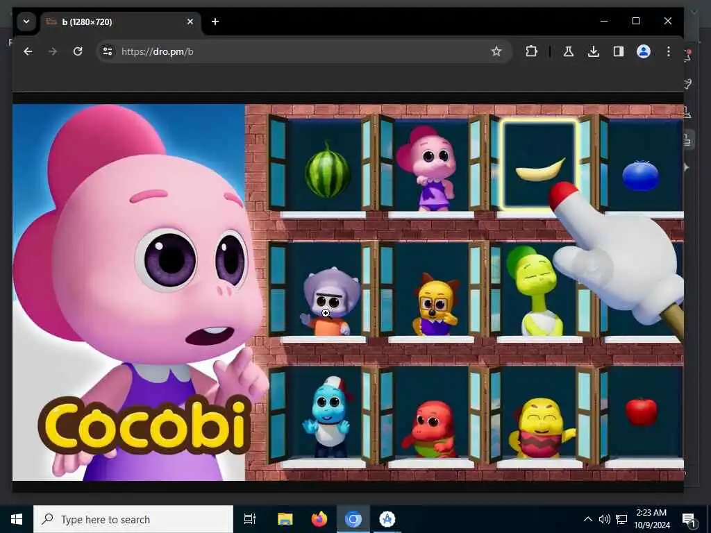Launch File Explorer from the taskbar

click(285, 519)
